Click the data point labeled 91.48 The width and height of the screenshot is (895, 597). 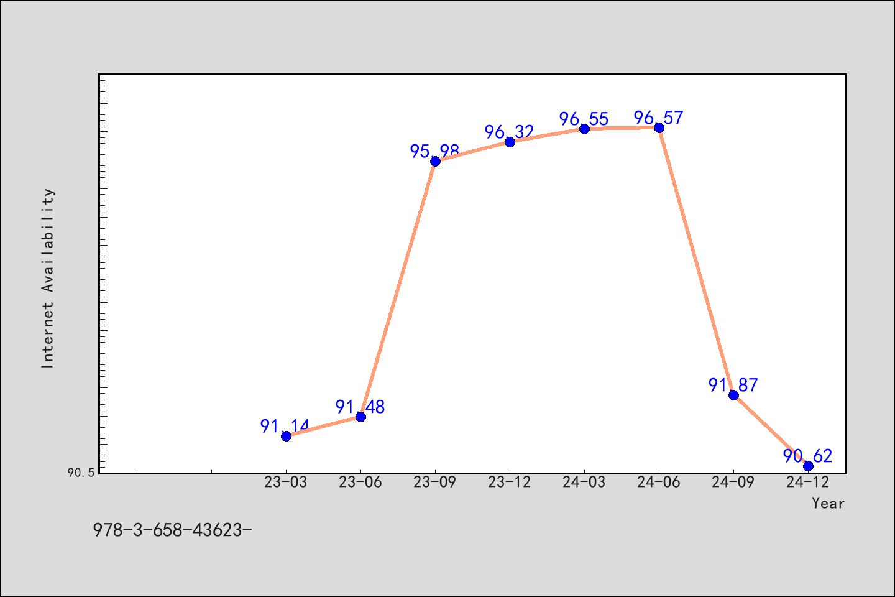(x=360, y=417)
